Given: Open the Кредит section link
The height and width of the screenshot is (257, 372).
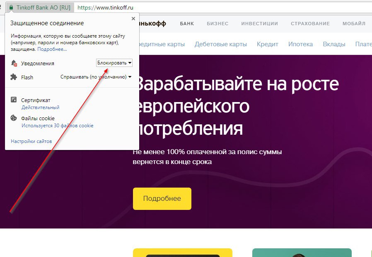Looking at the screenshot, I should (268, 44).
